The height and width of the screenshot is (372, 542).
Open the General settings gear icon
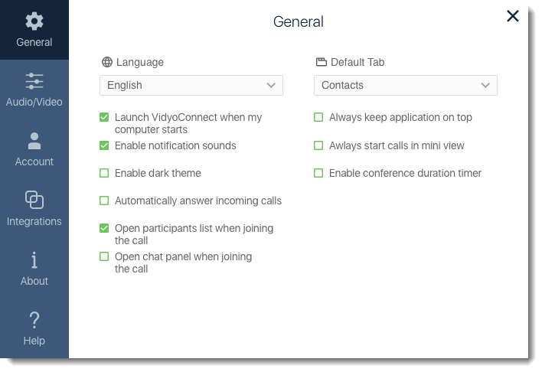(34, 21)
